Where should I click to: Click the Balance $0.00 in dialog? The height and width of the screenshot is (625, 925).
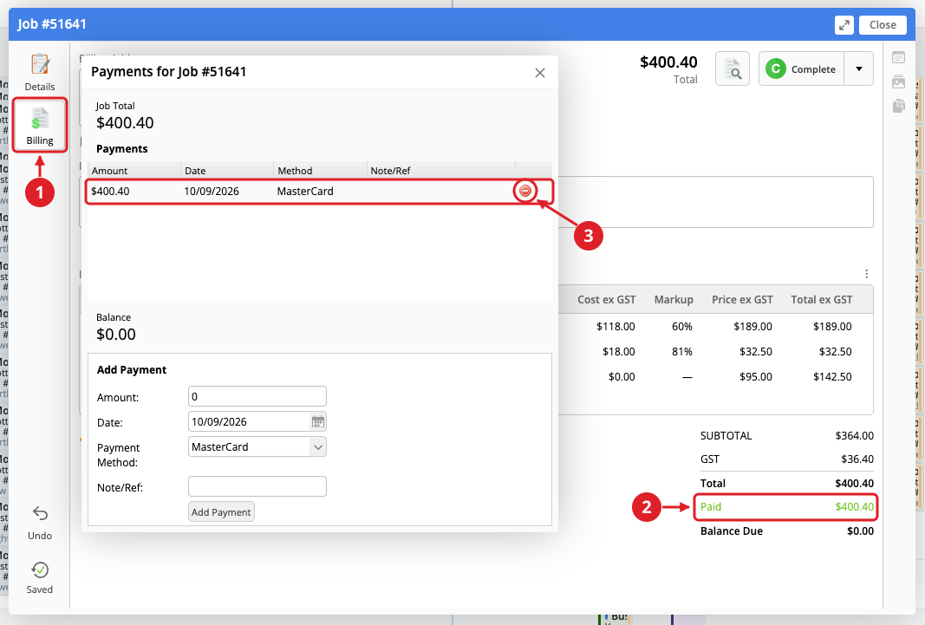click(116, 335)
